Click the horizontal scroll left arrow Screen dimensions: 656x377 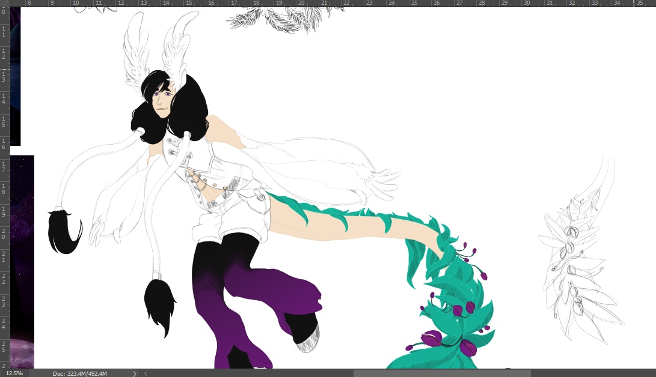point(146,373)
